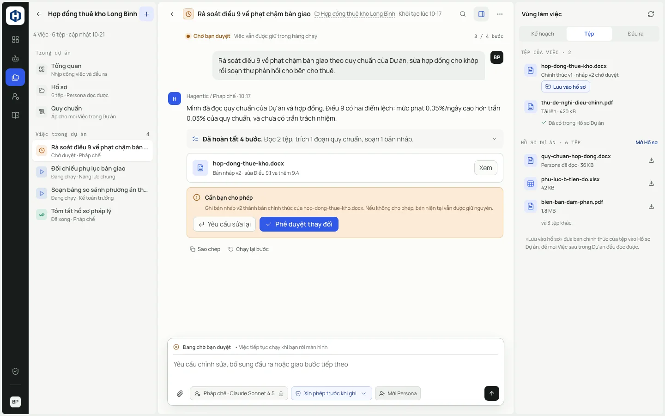This screenshot has height=416, width=665.
Task: Open the personas icon in the left rail
Action: (x=15, y=97)
